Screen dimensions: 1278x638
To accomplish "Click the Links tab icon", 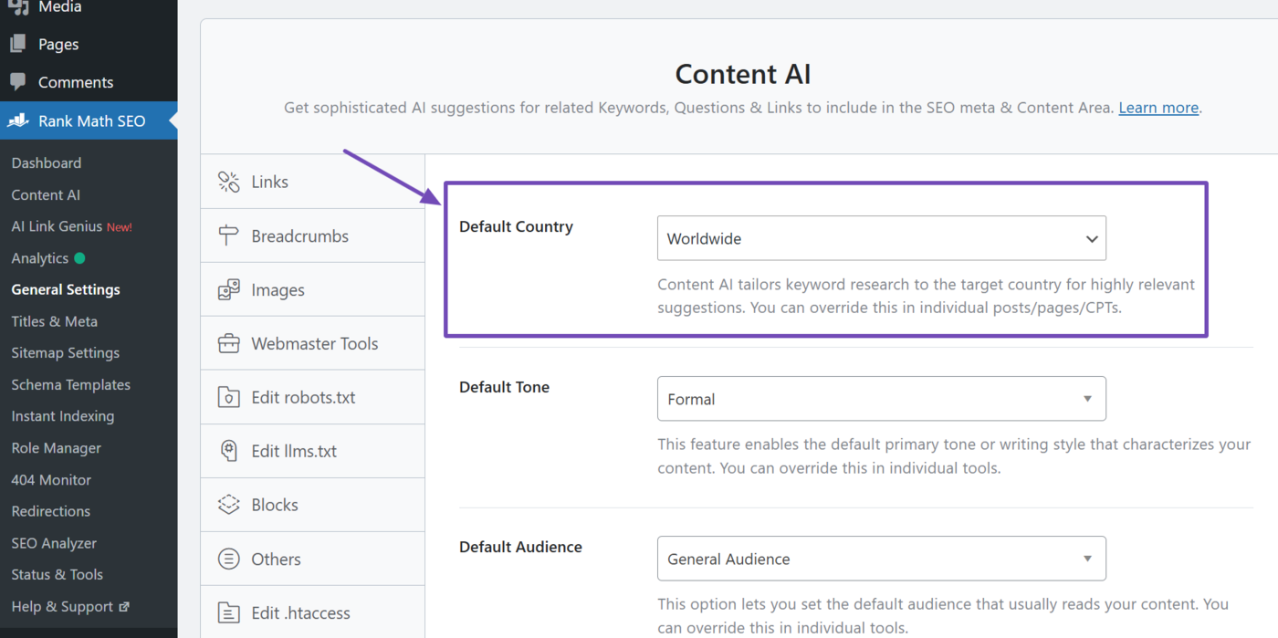I will click(x=228, y=182).
